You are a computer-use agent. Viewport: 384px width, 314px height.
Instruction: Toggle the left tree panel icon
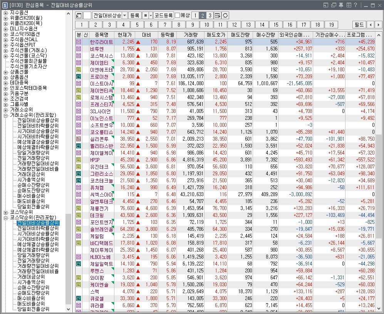click(x=79, y=16)
